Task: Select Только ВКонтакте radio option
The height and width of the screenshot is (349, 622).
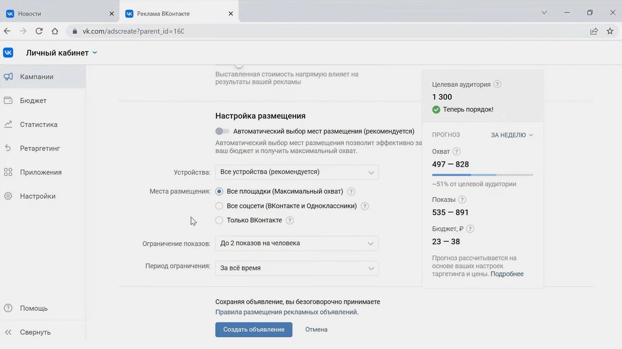Action: click(x=219, y=220)
